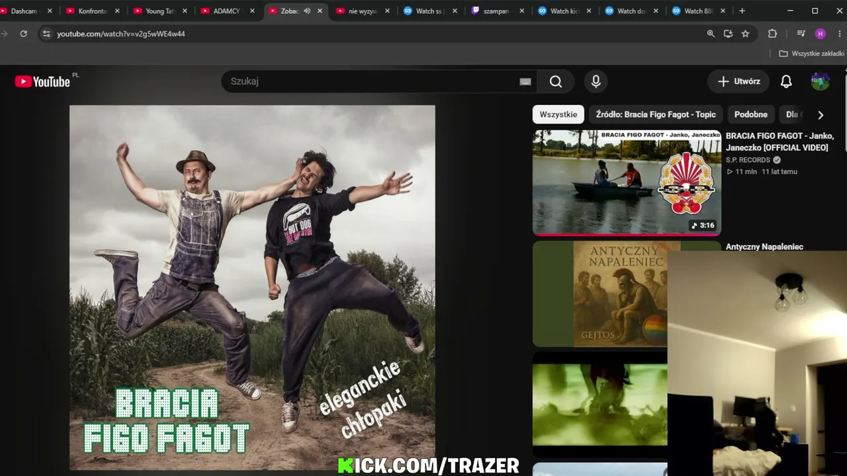Switch to the szampan Twitch tab
The width and height of the screenshot is (847, 476).
[497, 11]
